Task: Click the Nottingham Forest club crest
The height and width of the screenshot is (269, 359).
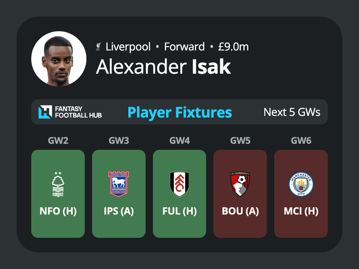Action: [58, 184]
